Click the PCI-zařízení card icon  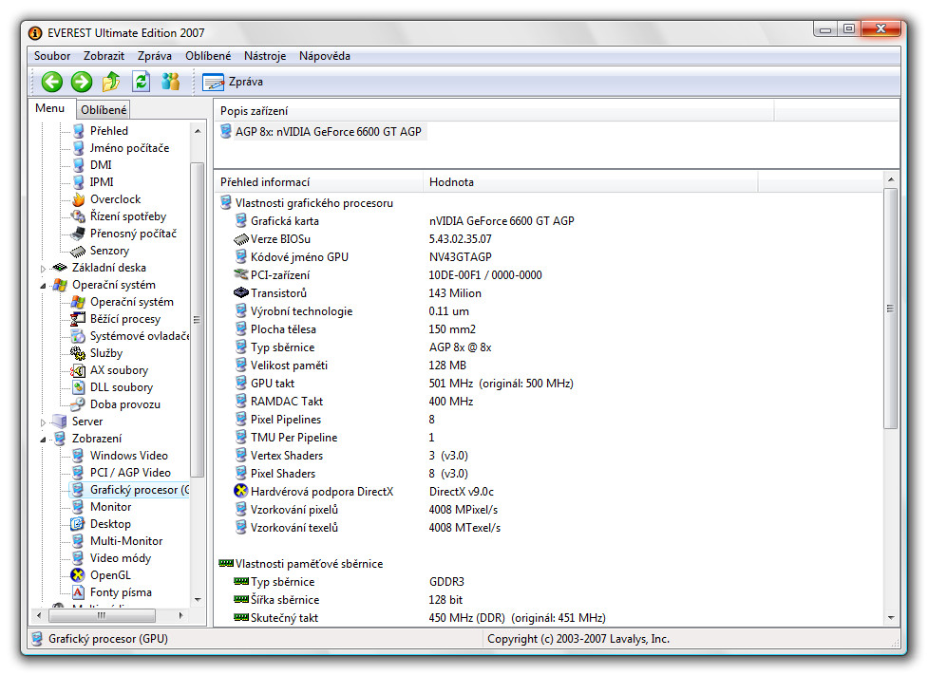pos(241,275)
